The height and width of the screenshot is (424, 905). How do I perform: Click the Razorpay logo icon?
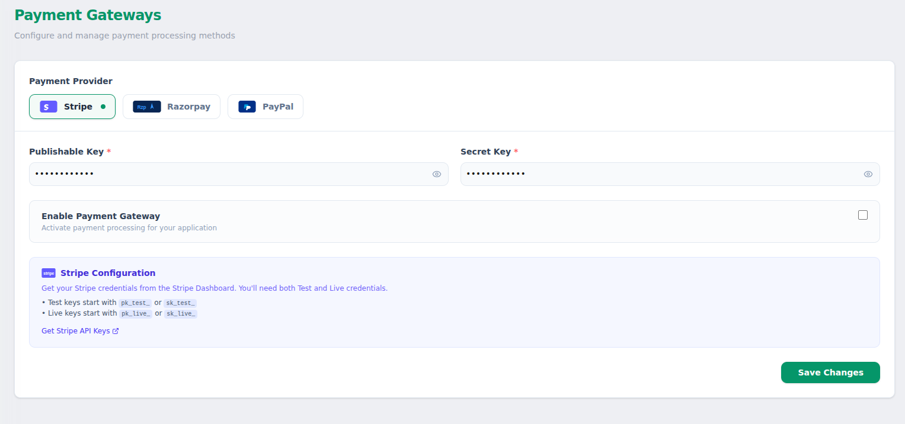point(147,107)
